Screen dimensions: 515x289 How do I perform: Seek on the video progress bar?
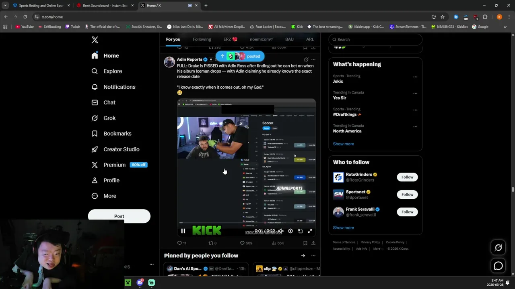click(x=246, y=223)
